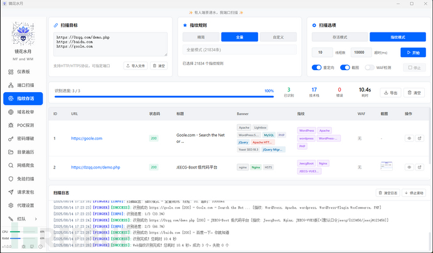Toggle the 重定向 redirect switch
The width and height of the screenshot is (433, 253).
tap(316, 68)
